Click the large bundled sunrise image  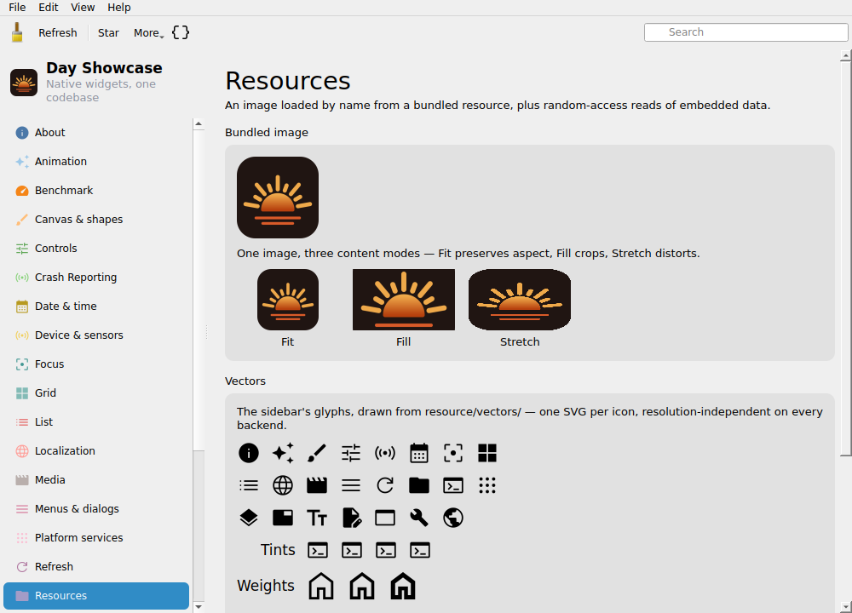(278, 198)
